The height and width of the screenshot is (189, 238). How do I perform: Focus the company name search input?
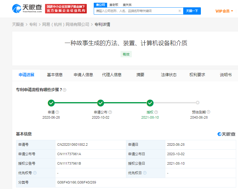tap(135, 11)
